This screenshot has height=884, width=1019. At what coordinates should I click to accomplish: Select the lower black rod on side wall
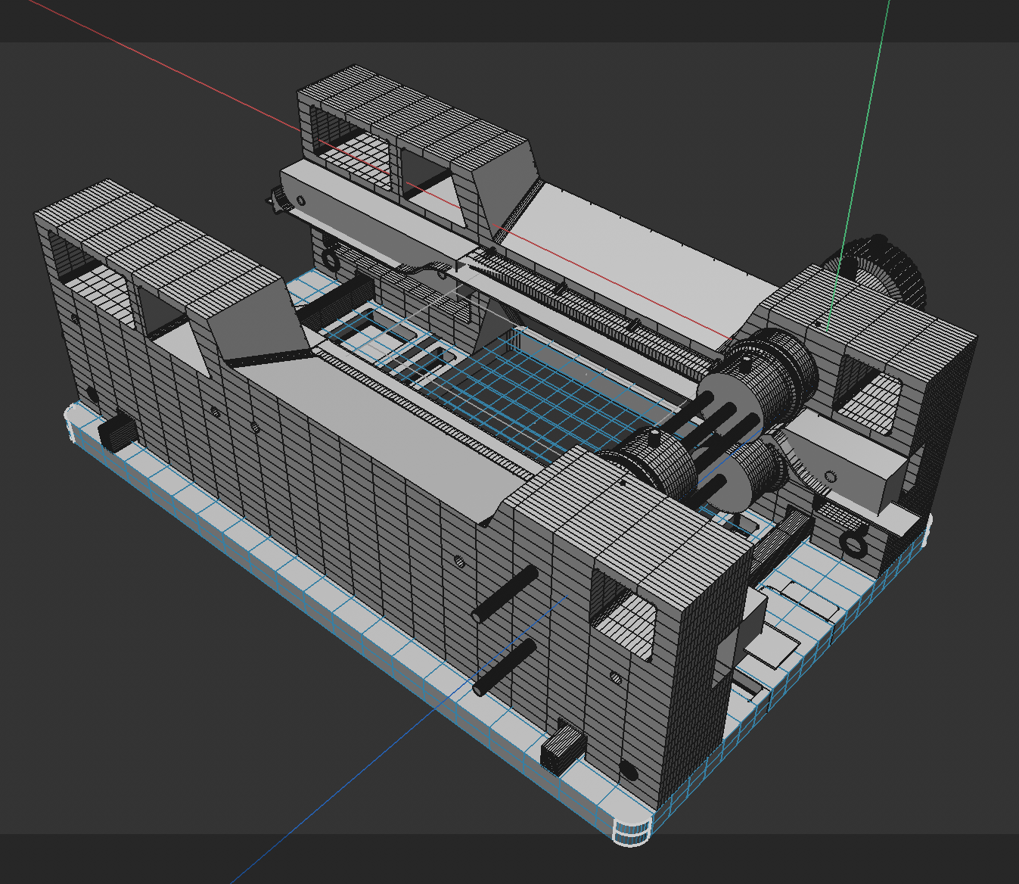(x=504, y=667)
